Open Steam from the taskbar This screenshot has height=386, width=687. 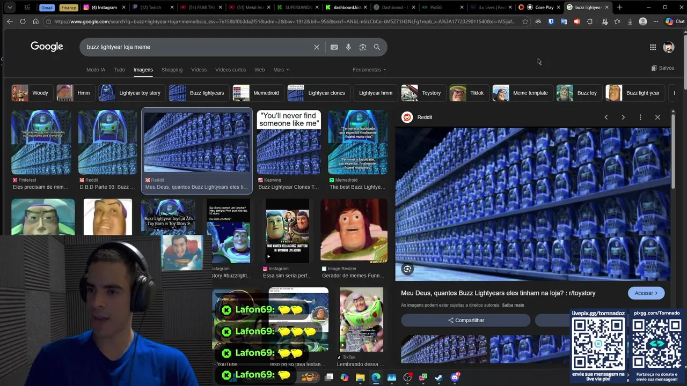tap(438, 377)
